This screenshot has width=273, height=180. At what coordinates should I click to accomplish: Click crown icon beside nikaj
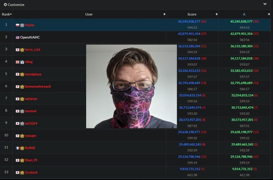tap(22, 62)
